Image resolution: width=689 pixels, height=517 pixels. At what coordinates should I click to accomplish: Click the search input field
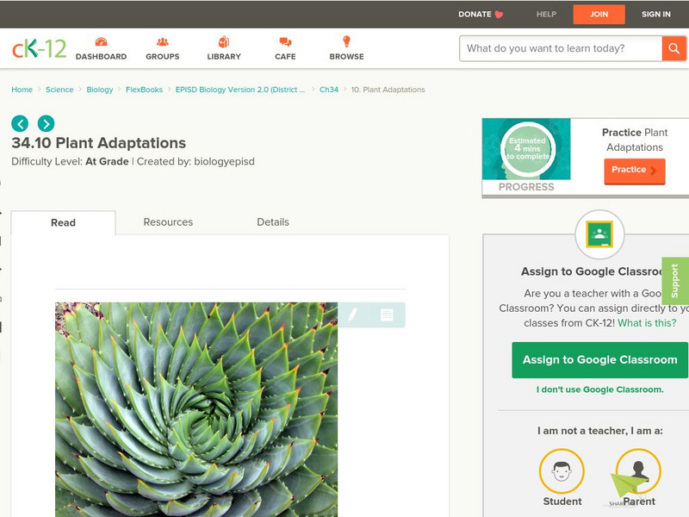561,48
